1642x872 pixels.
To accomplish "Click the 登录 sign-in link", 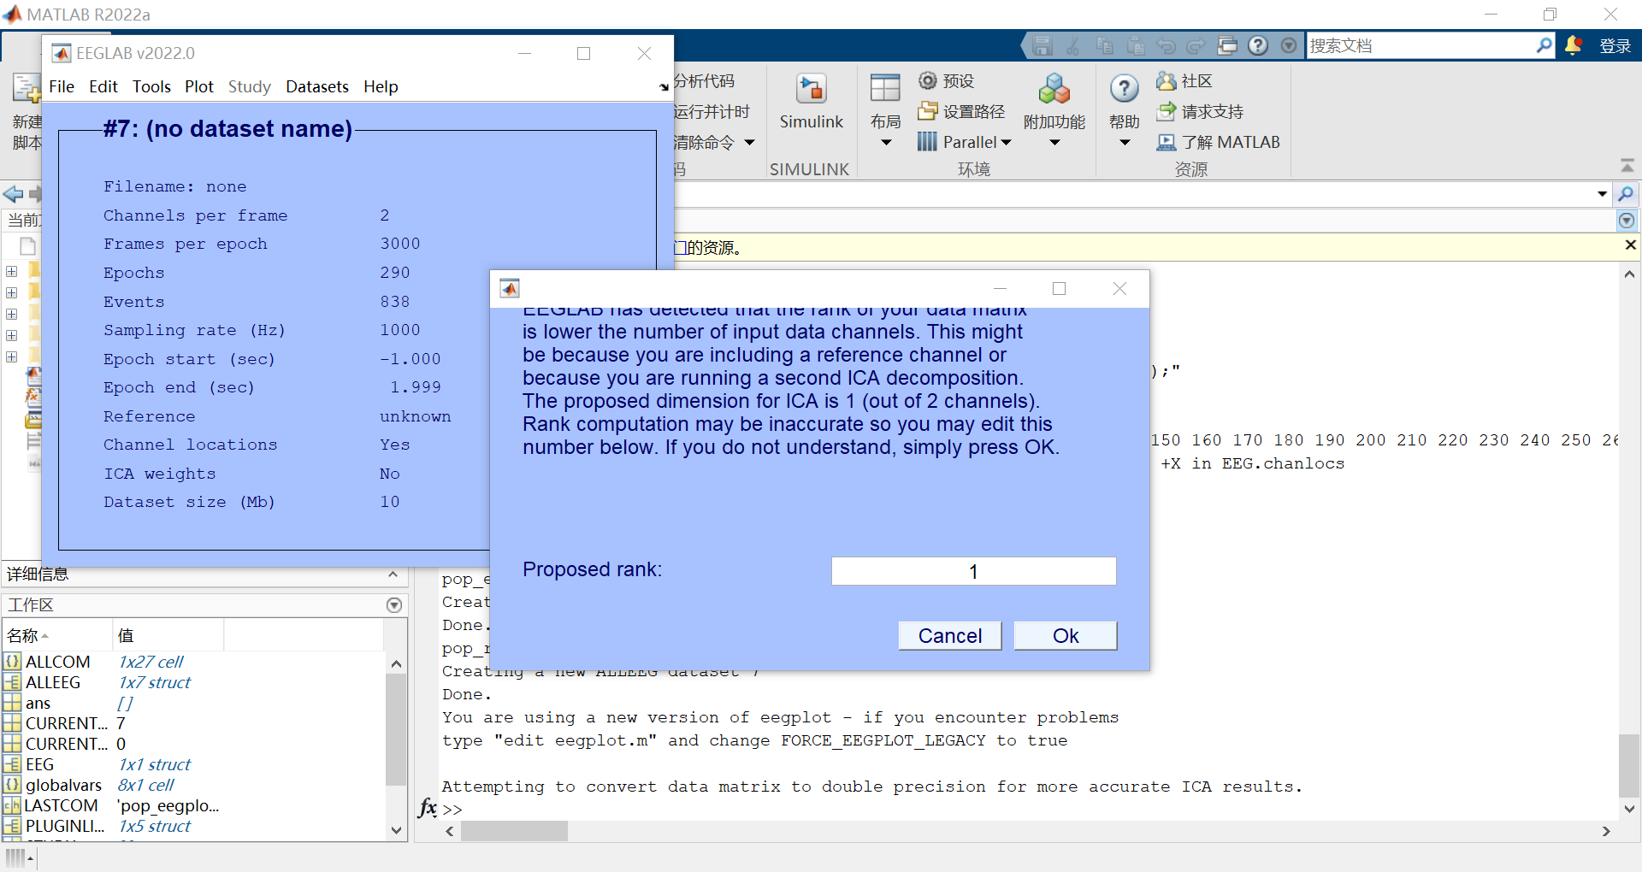I will pyautogui.click(x=1615, y=46).
